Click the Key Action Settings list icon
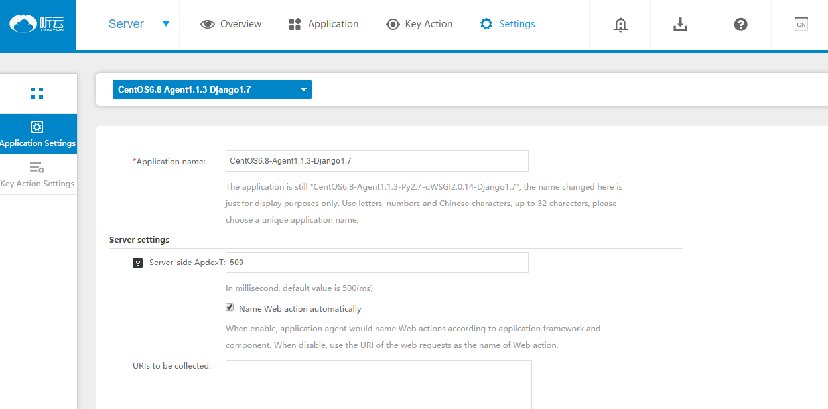828x409 pixels. pyautogui.click(x=37, y=168)
